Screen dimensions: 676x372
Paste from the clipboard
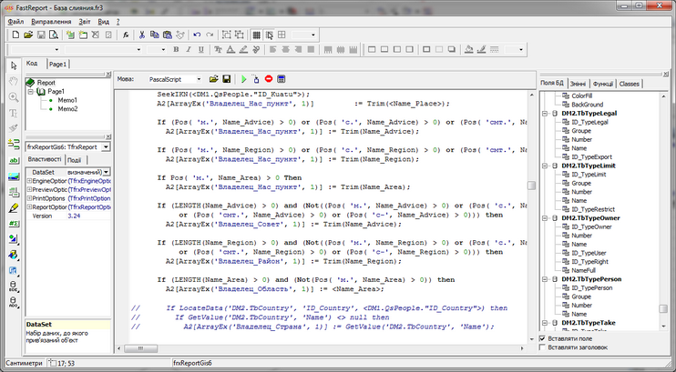[168, 35]
